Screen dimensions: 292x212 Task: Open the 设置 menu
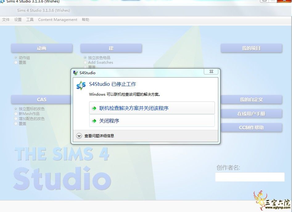(x=18, y=20)
